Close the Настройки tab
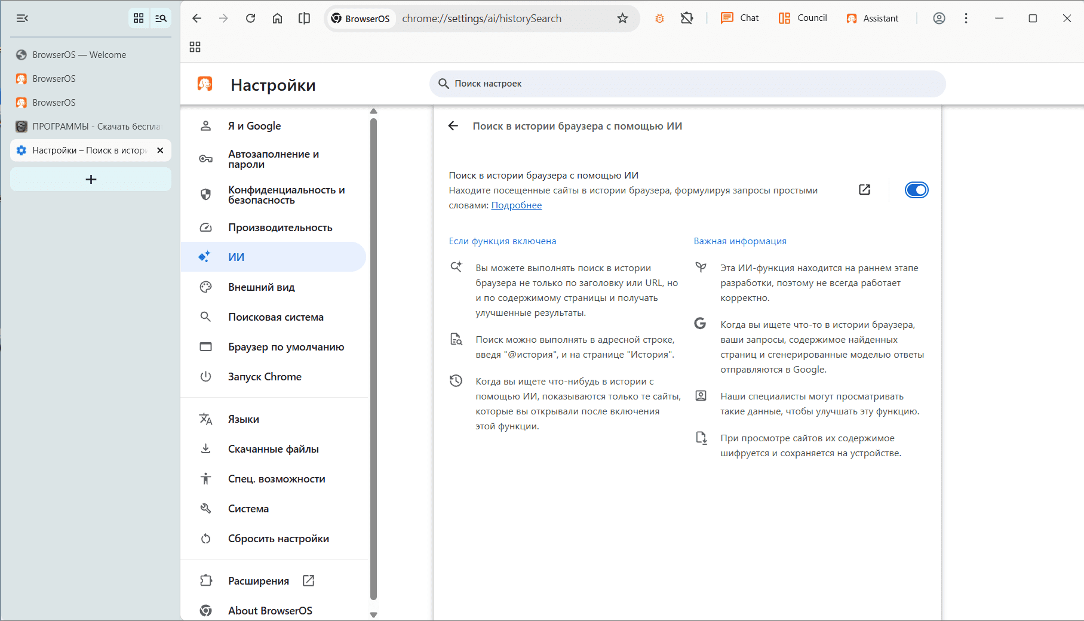Screen dimensions: 1084x621 (160, 150)
